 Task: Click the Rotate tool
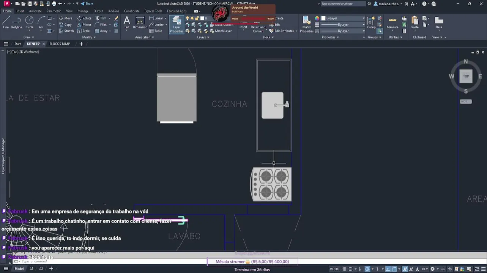(x=84, y=18)
